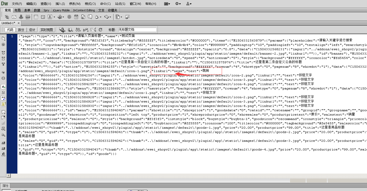
Task: Insert a server-side include
Action: 83,17
